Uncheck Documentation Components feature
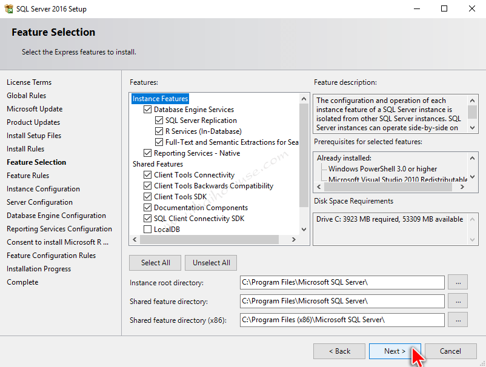 [147, 208]
